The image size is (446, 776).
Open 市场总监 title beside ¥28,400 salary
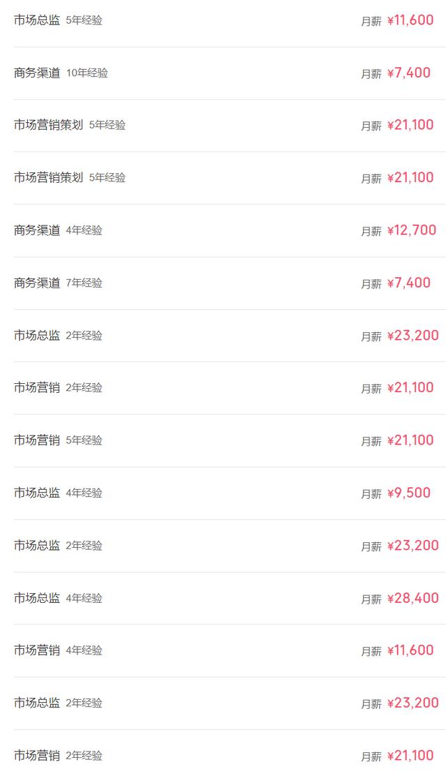coord(37,598)
